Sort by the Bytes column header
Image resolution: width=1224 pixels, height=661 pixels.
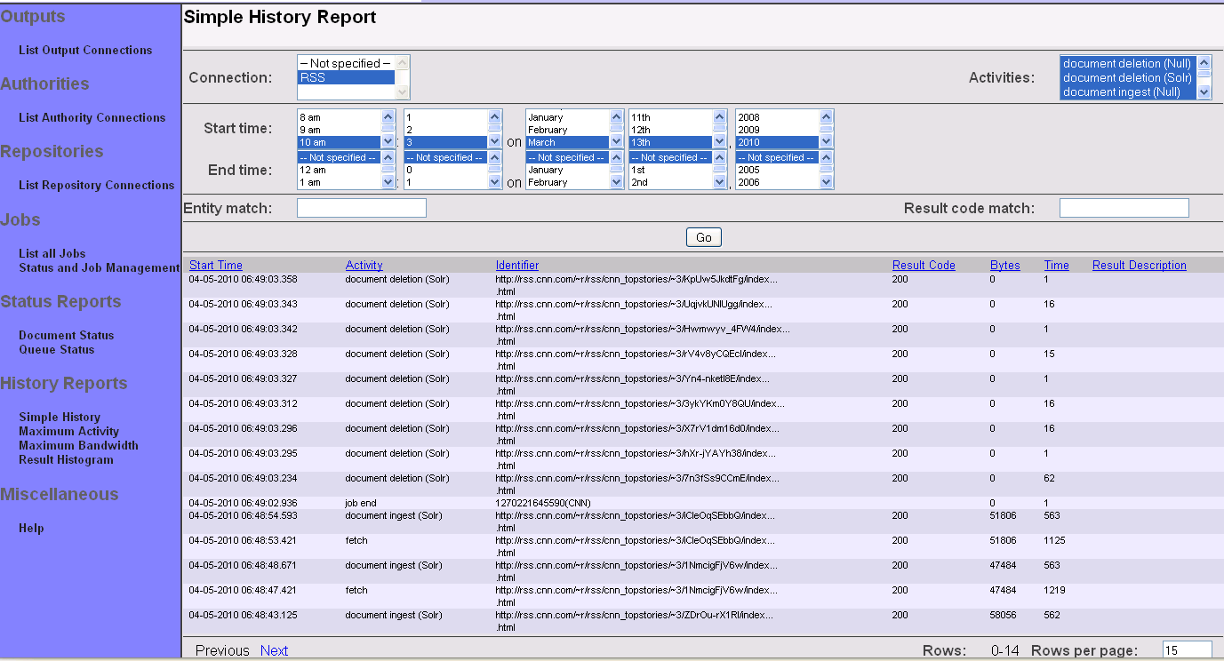pyautogui.click(x=1004, y=265)
